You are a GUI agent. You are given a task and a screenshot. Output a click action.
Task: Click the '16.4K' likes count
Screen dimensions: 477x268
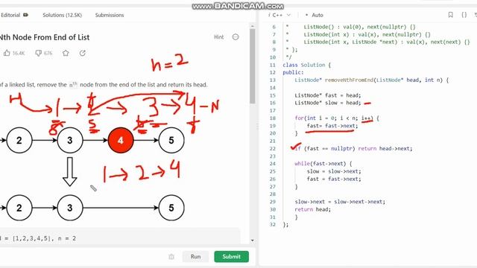tap(19, 53)
